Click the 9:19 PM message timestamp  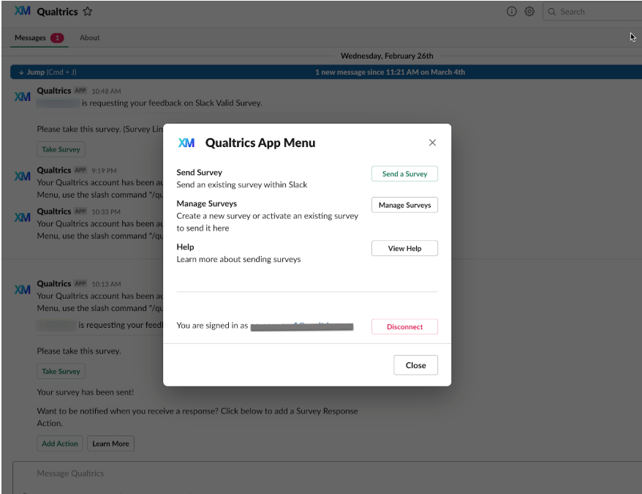pos(104,171)
